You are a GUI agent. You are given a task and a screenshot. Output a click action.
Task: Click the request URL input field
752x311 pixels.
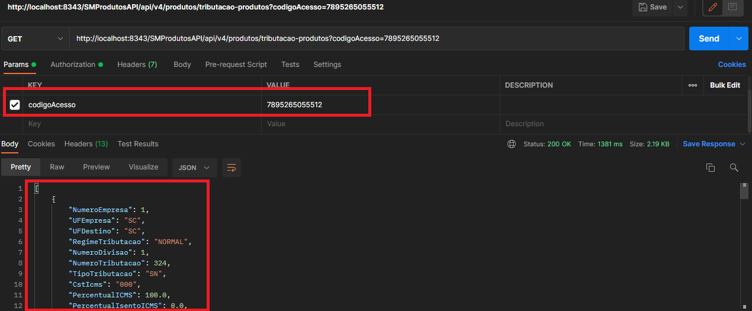377,39
